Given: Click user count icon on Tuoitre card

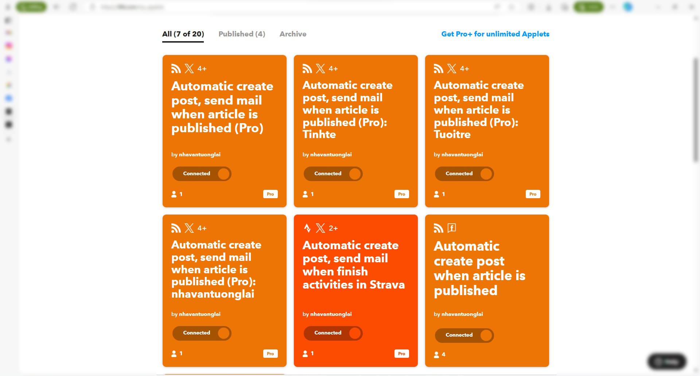Looking at the screenshot, I should tap(437, 194).
